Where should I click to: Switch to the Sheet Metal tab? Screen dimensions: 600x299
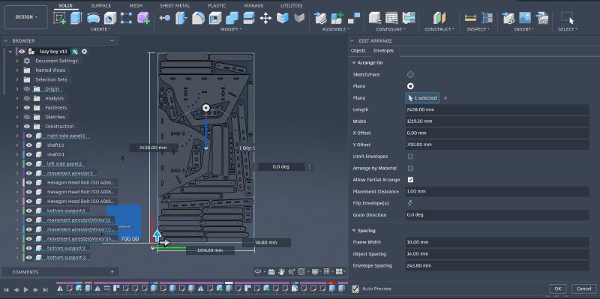[x=175, y=6]
